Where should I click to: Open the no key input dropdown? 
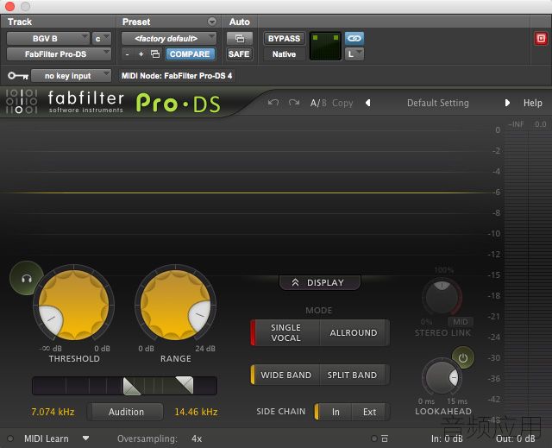[x=71, y=75]
